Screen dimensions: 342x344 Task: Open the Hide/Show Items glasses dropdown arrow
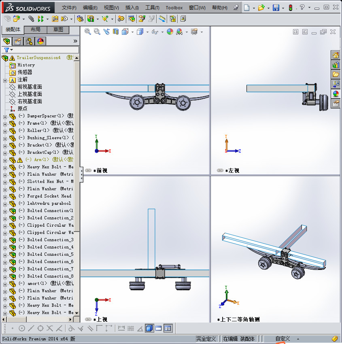[x=162, y=32]
